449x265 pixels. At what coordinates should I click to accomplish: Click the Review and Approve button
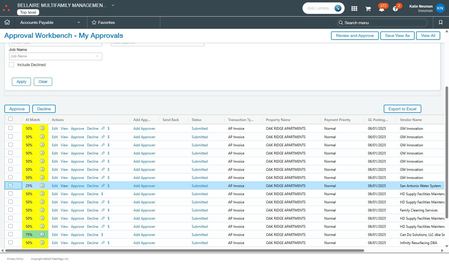click(355, 35)
